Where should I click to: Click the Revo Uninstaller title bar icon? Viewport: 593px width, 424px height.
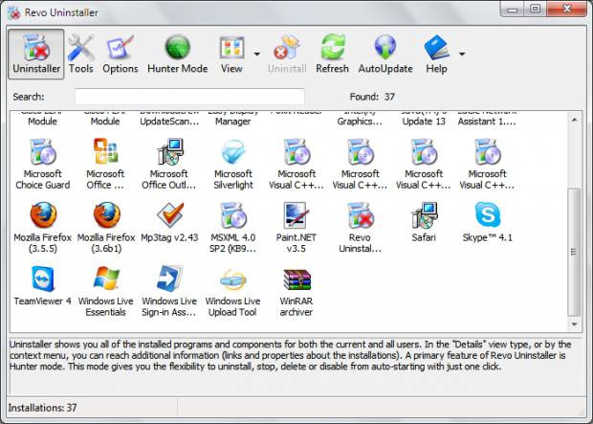pos(14,12)
